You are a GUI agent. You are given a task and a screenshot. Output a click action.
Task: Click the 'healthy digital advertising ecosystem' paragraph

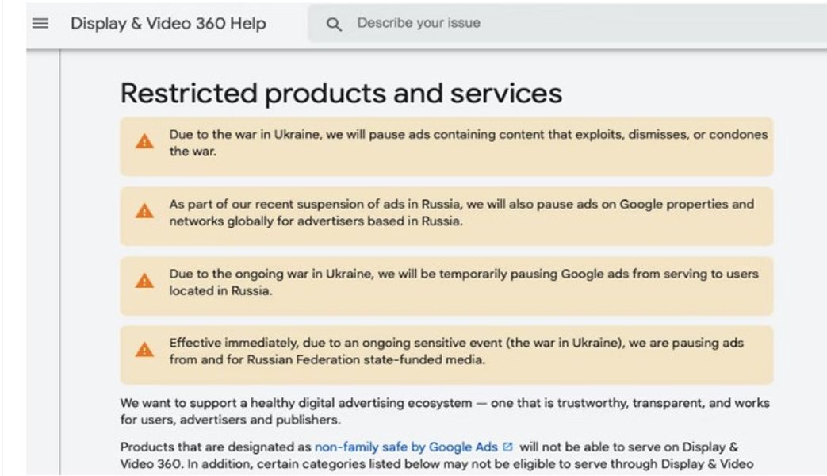pos(444,403)
